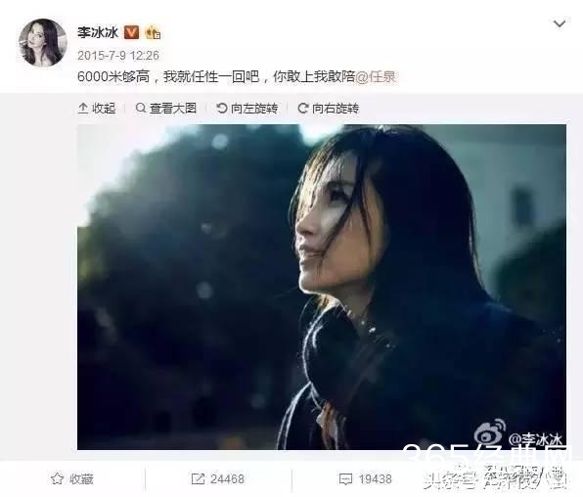Click the upward arrow collapse icon
This screenshot has height=497, width=583.
(x=83, y=109)
